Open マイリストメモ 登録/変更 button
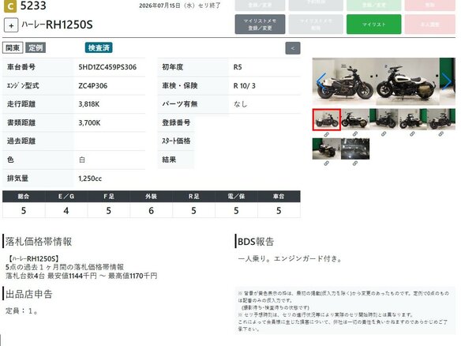The width and height of the screenshot is (461, 346). 260,24
